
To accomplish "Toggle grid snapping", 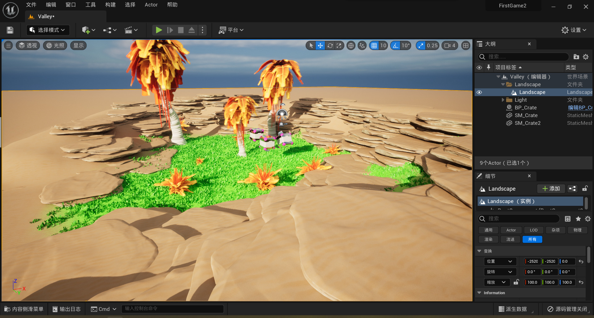I will tap(374, 46).
